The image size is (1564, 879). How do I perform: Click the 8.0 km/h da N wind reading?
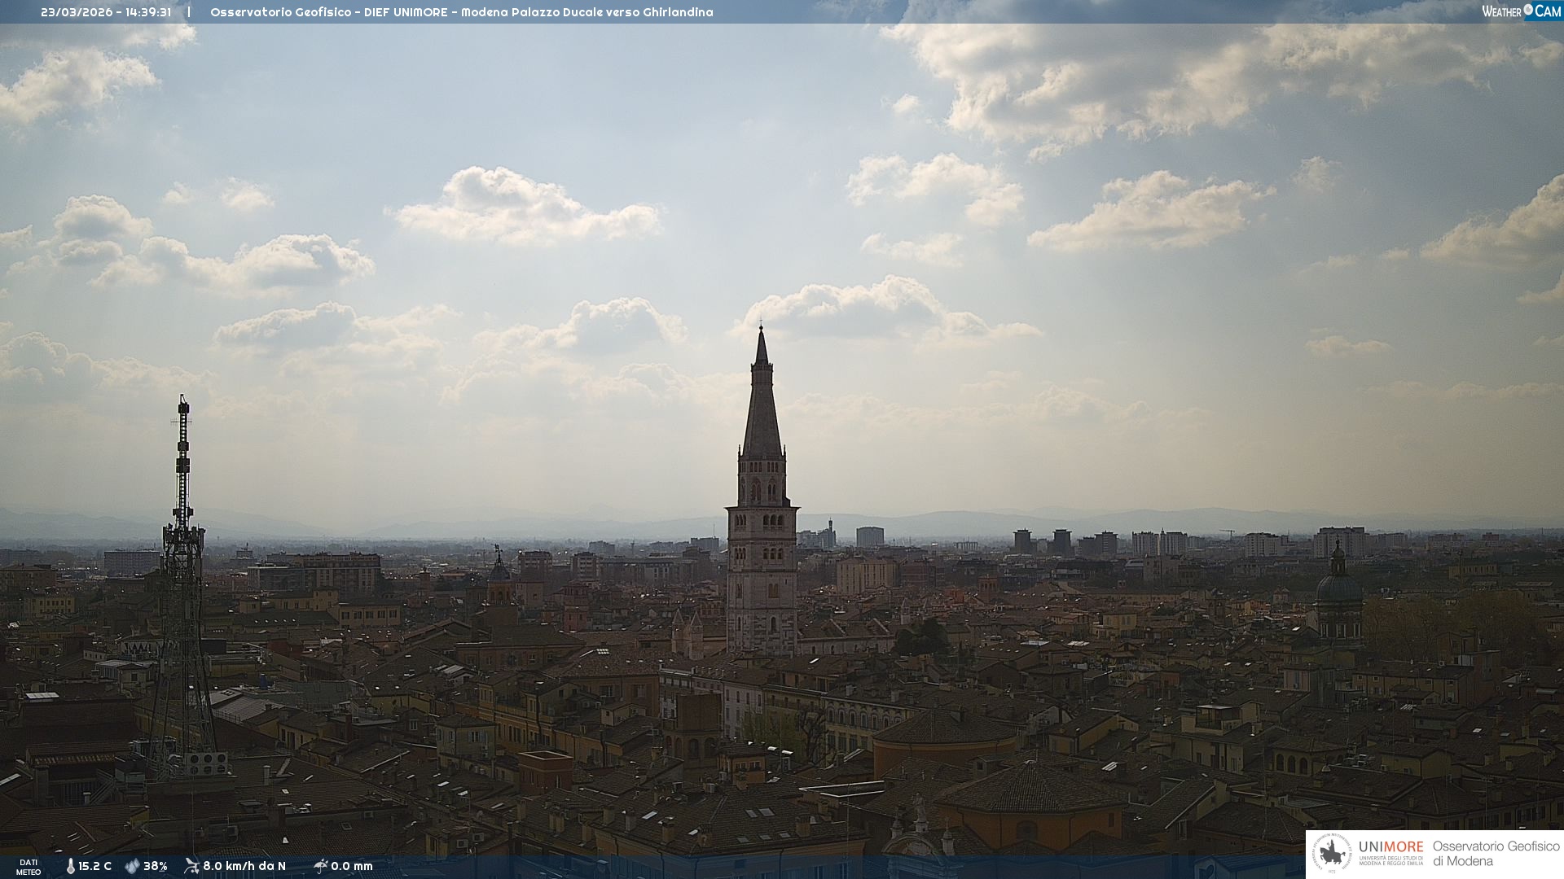[x=244, y=866]
